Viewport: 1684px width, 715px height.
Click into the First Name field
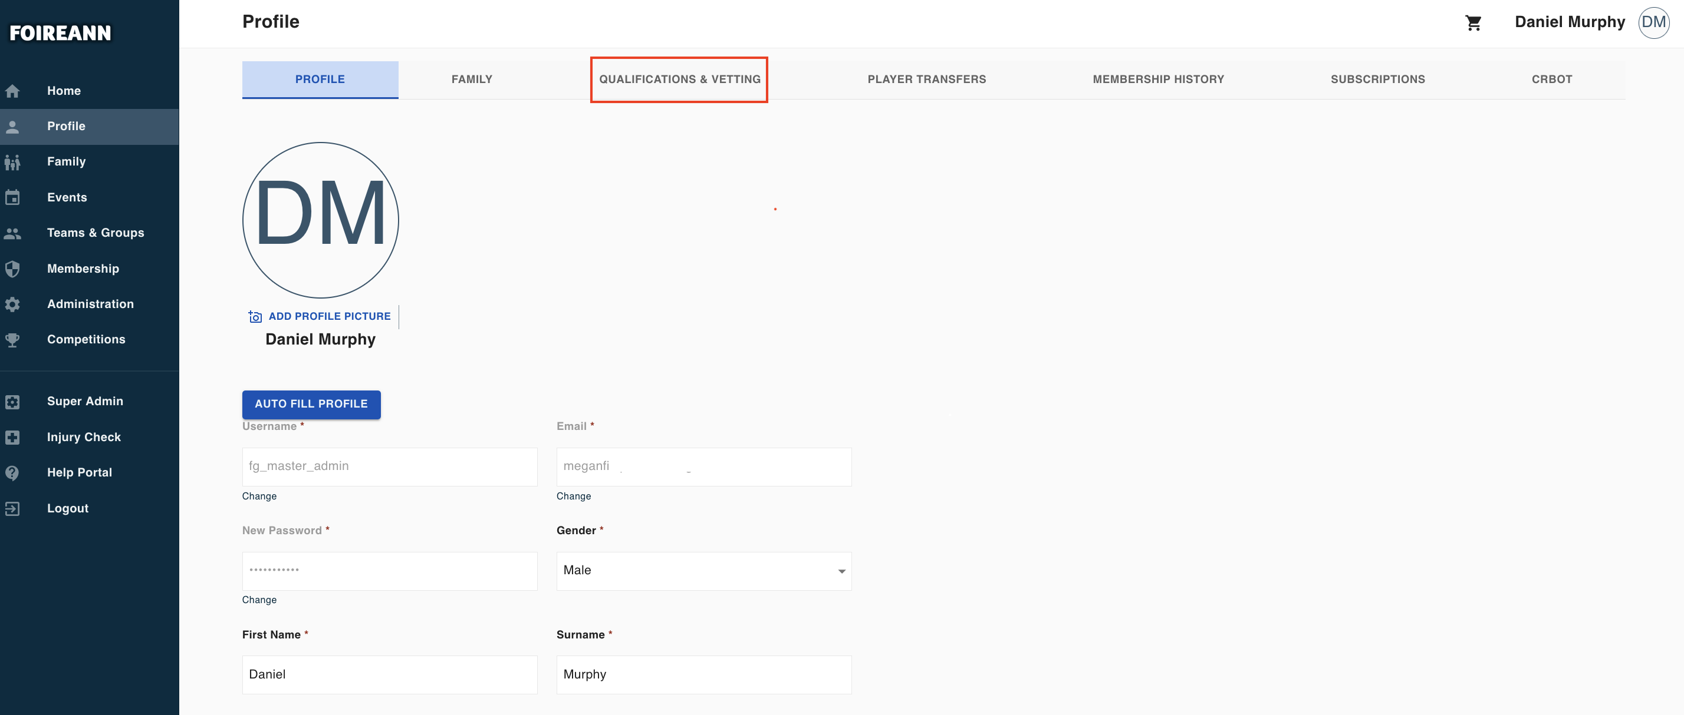pyautogui.click(x=389, y=674)
